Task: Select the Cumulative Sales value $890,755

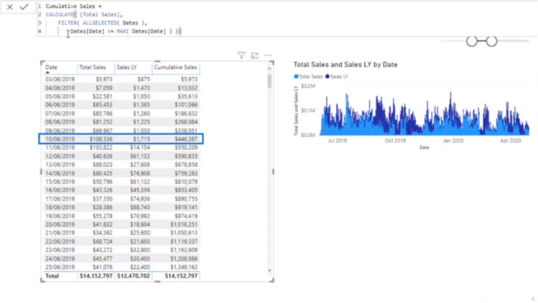Action: click(x=186, y=199)
